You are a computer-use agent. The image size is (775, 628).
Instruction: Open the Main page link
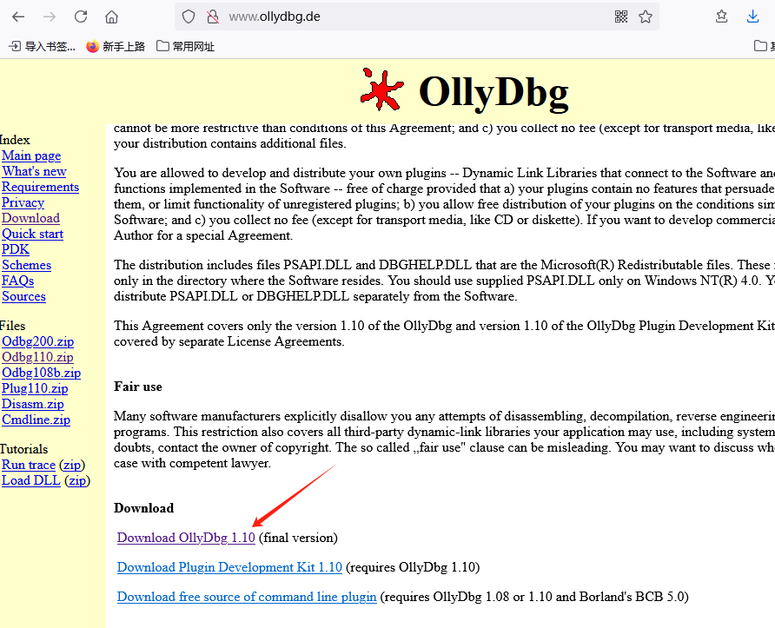(31, 155)
